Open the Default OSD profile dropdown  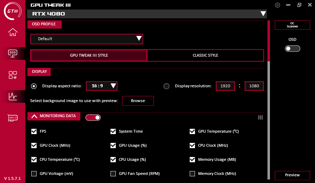[x=87, y=39]
